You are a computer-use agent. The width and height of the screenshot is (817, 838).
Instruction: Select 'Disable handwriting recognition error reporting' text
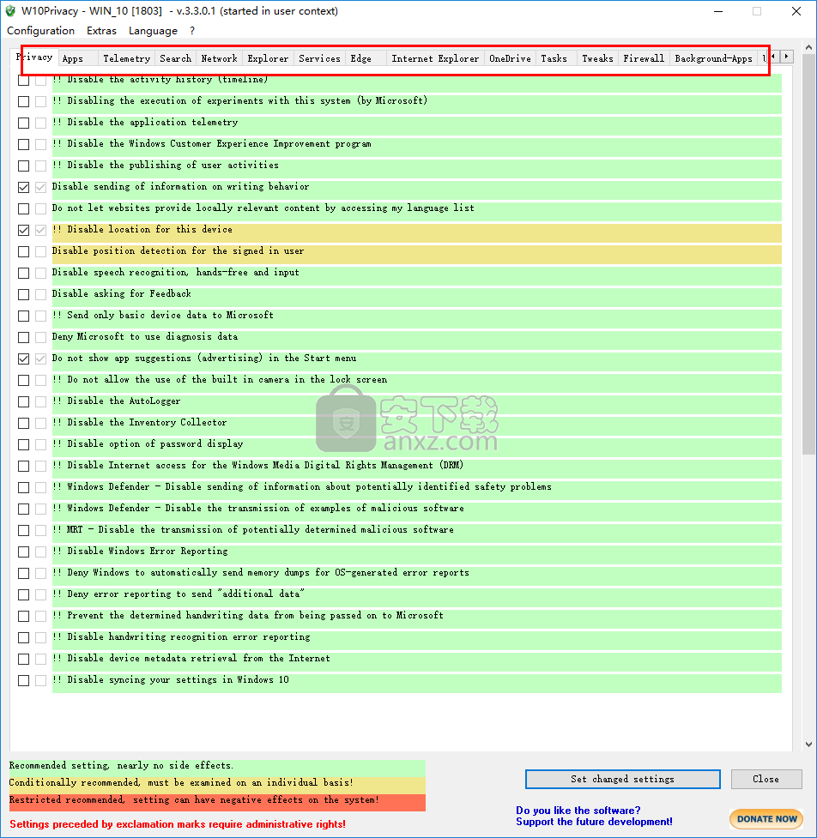181,637
